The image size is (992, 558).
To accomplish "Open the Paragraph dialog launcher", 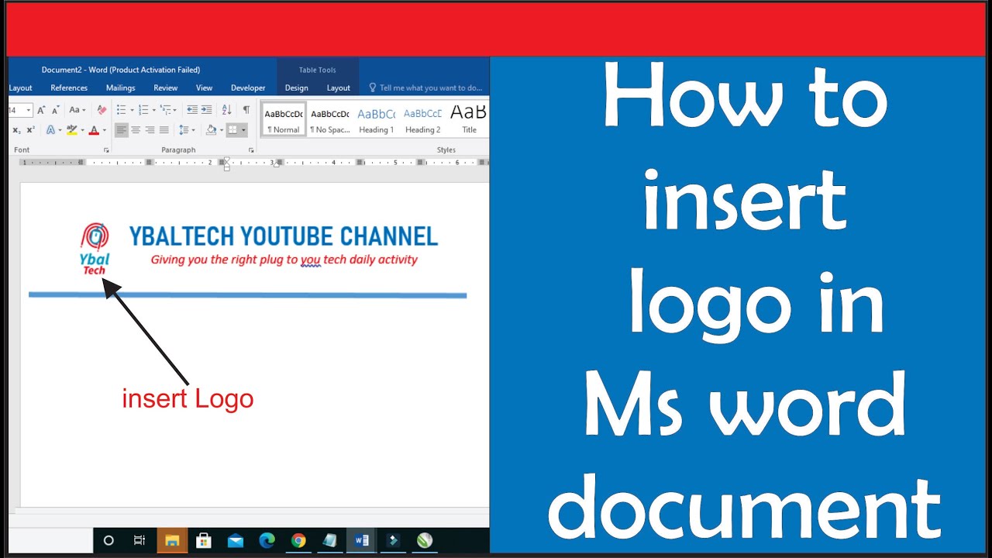I will point(251,150).
